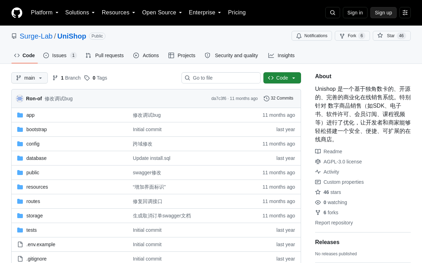The height and width of the screenshot is (263, 422).
Task: Expand the Enterprise menu
Action: coord(205,13)
